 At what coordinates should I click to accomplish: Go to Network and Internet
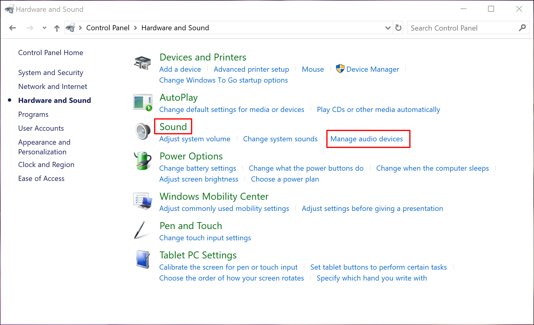[53, 87]
